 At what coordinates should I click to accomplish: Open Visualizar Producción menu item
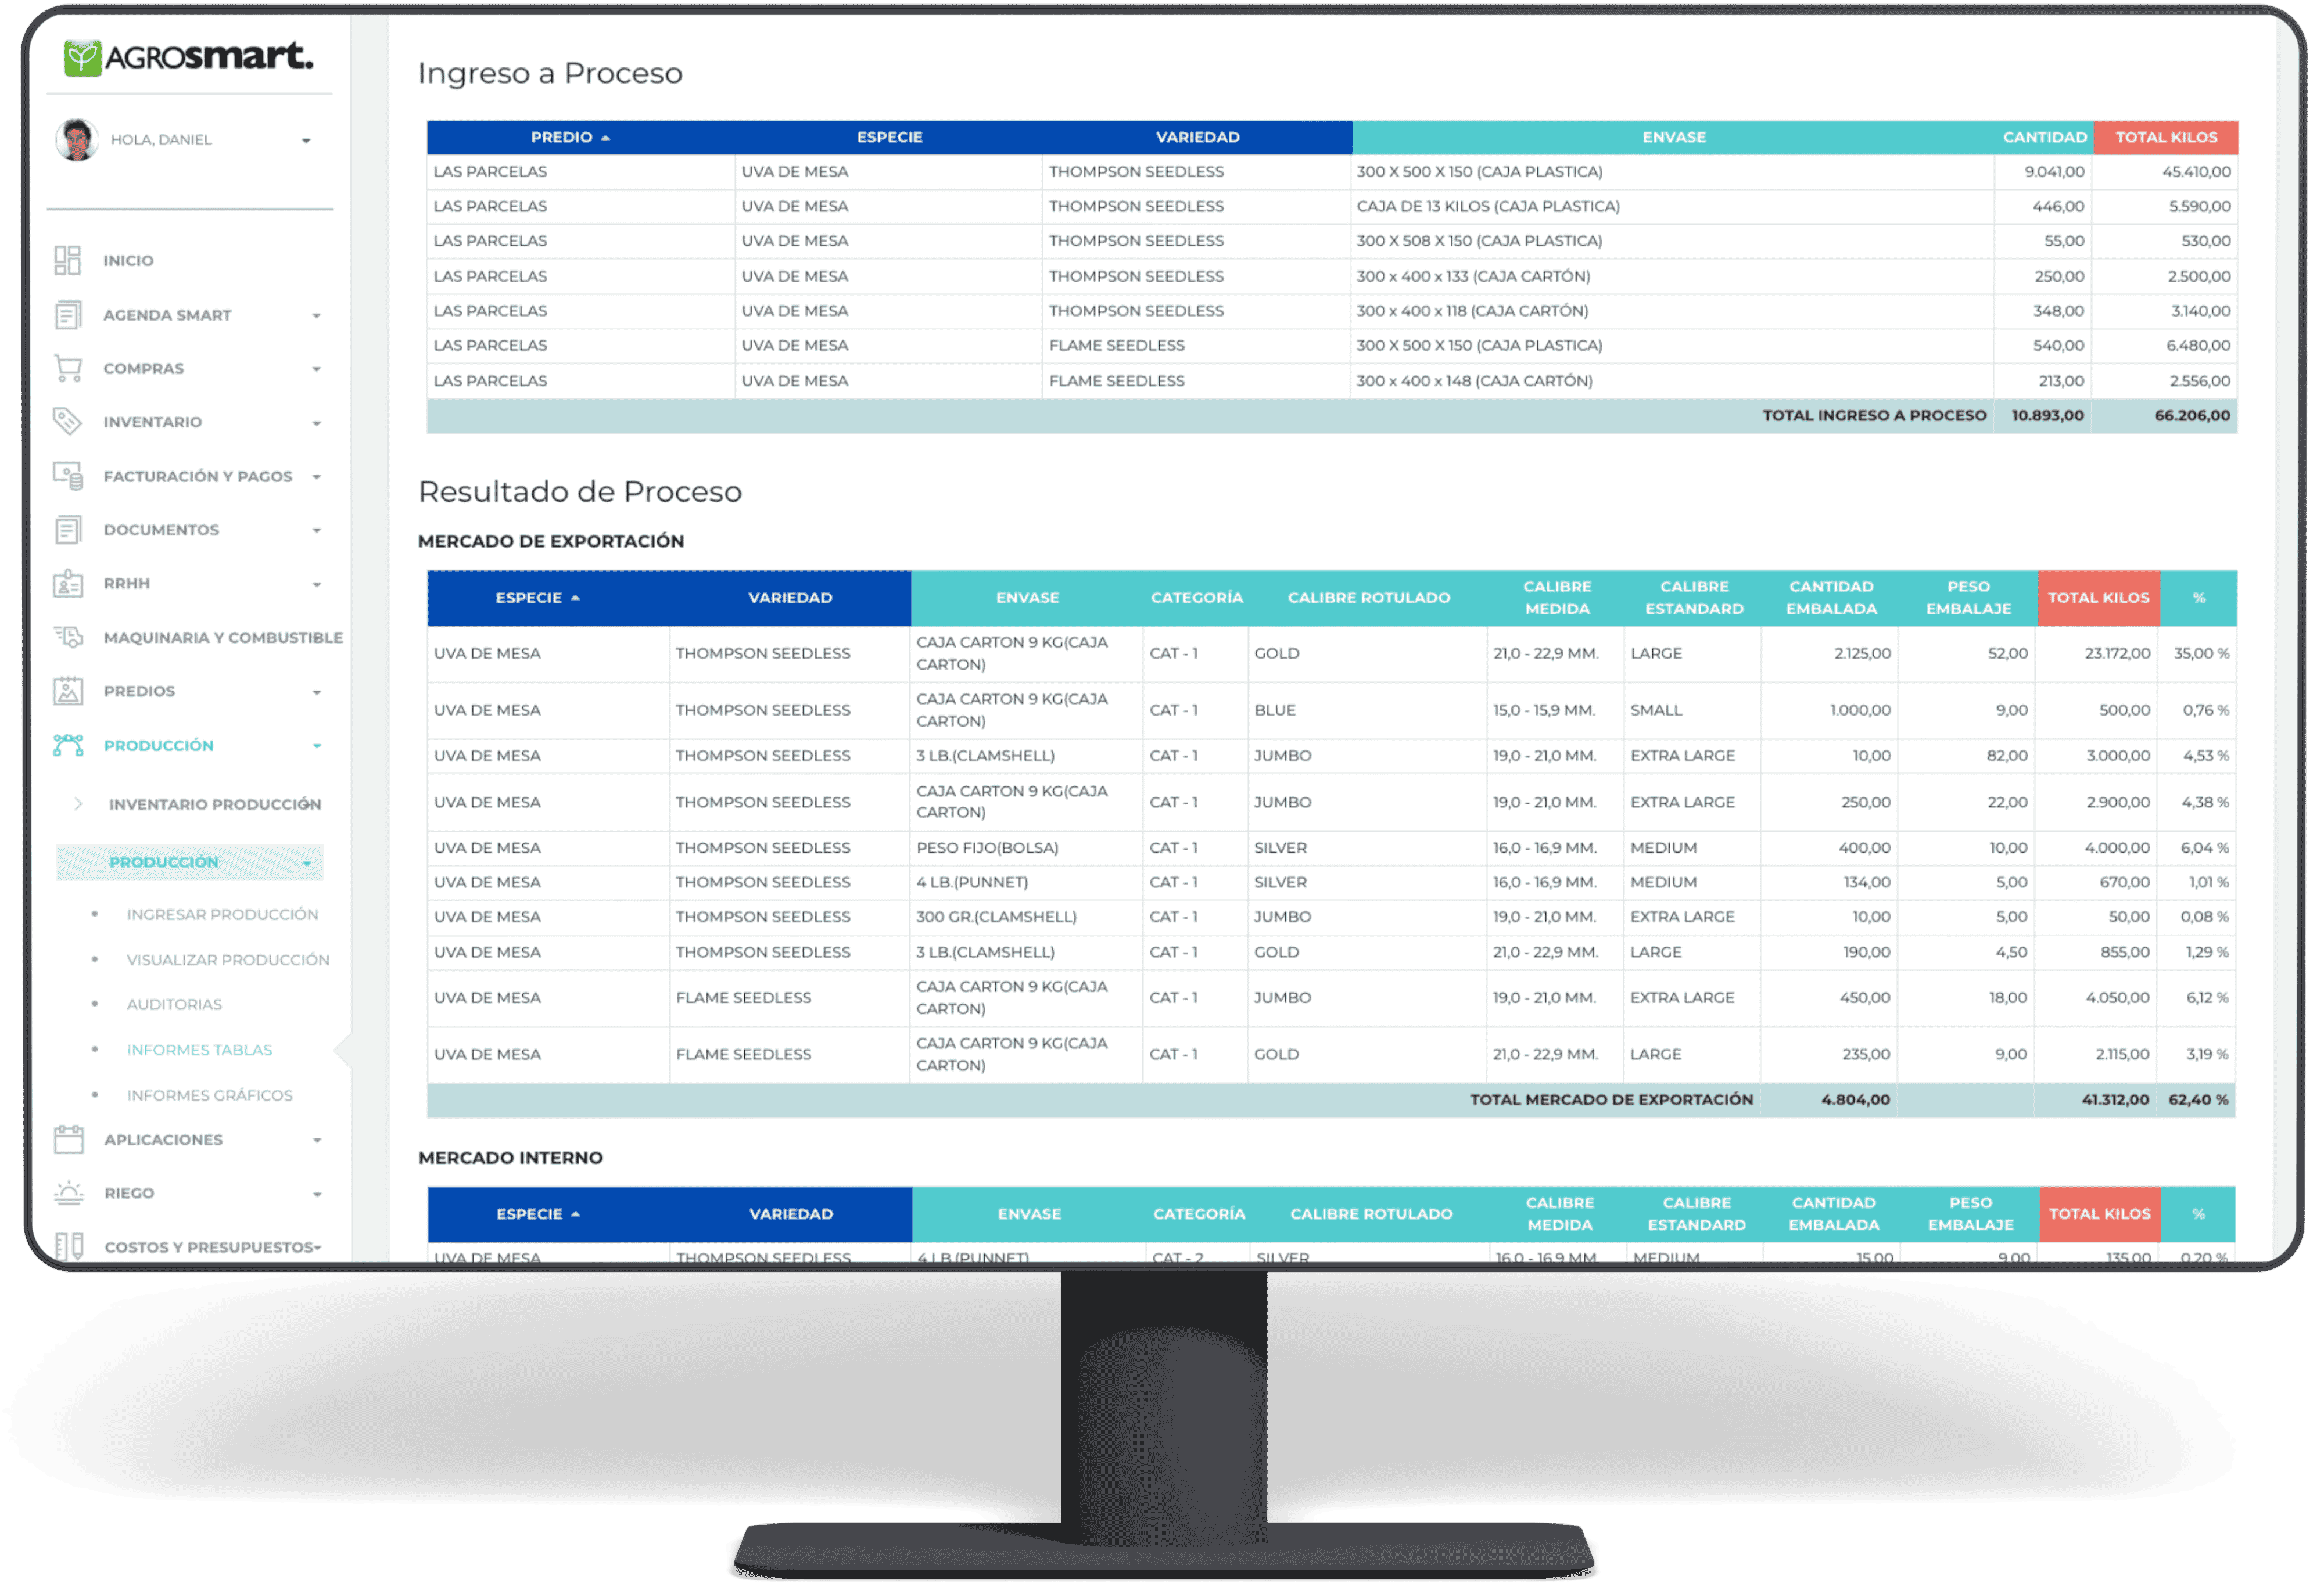coord(227,959)
